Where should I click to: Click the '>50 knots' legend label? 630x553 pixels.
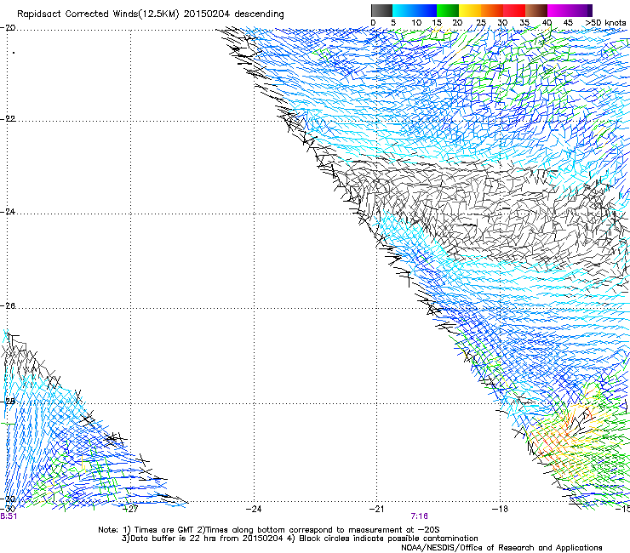click(605, 23)
